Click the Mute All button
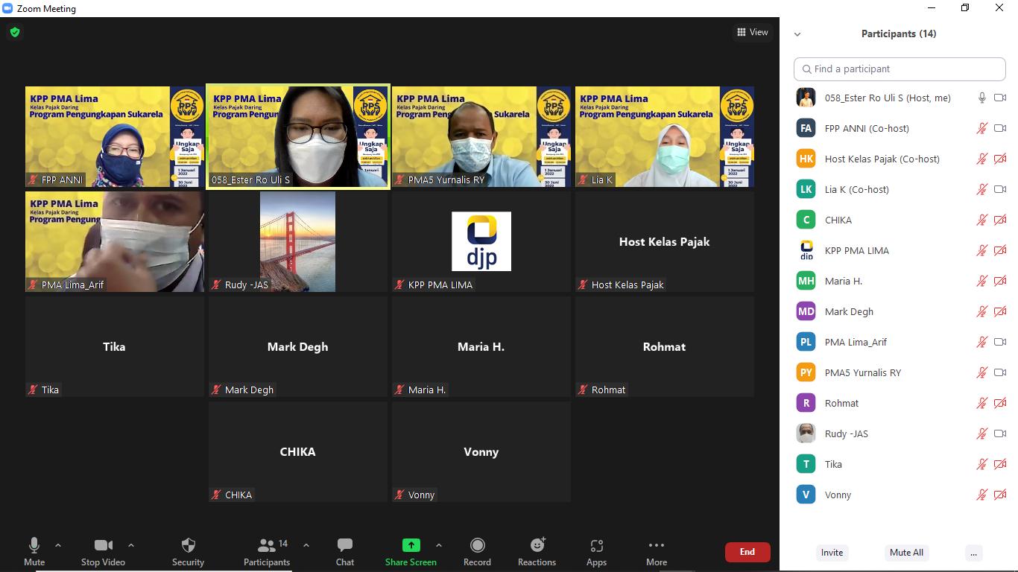The image size is (1018, 572). pos(906,553)
